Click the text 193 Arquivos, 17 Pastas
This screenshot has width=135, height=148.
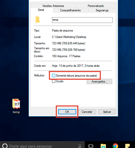66,56
